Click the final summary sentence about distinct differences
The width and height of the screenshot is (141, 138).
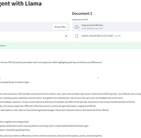click(x=51, y=136)
